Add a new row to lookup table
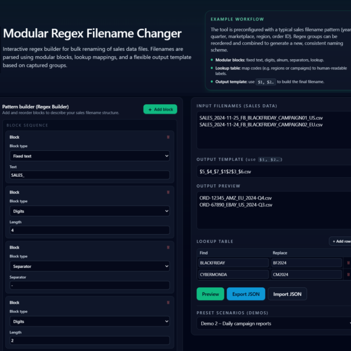351x351 pixels. [x=340, y=241]
